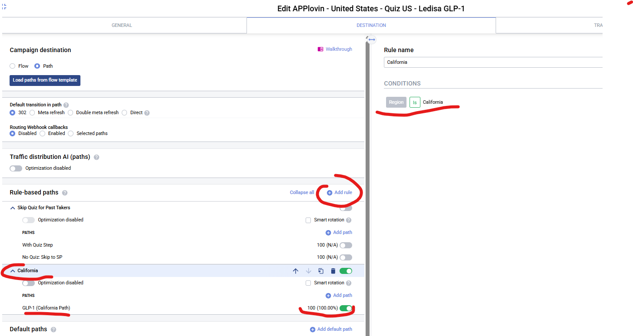The width and height of the screenshot is (633, 336).
Task: Click help icon next to Rule-based paths
Action: (x=65, y=193)
